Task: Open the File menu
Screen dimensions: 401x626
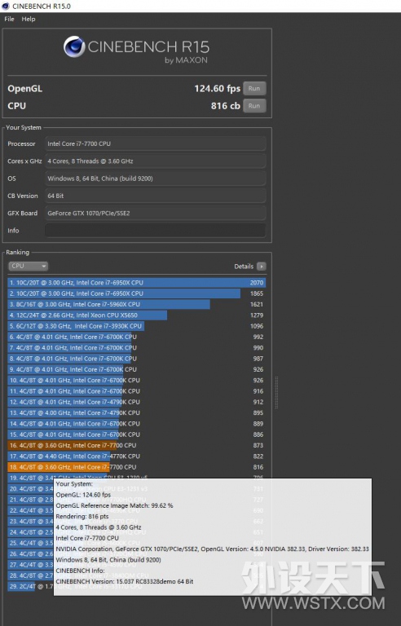Action: [9, 19]
